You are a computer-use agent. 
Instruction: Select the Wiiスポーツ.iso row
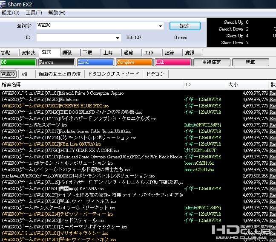138,125
